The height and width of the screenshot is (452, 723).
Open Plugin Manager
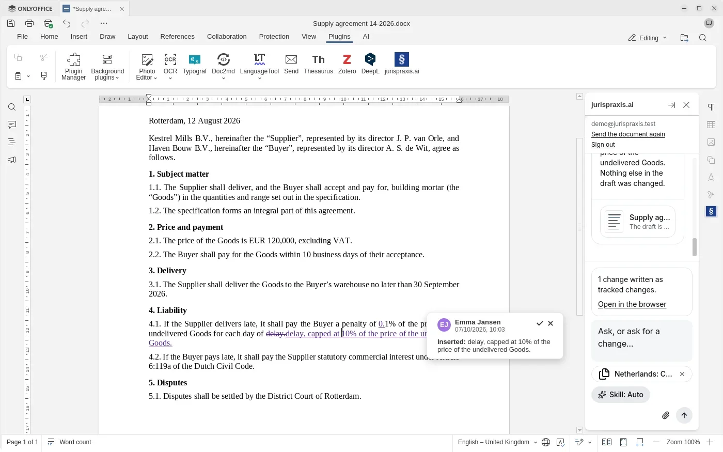[73, 67]
